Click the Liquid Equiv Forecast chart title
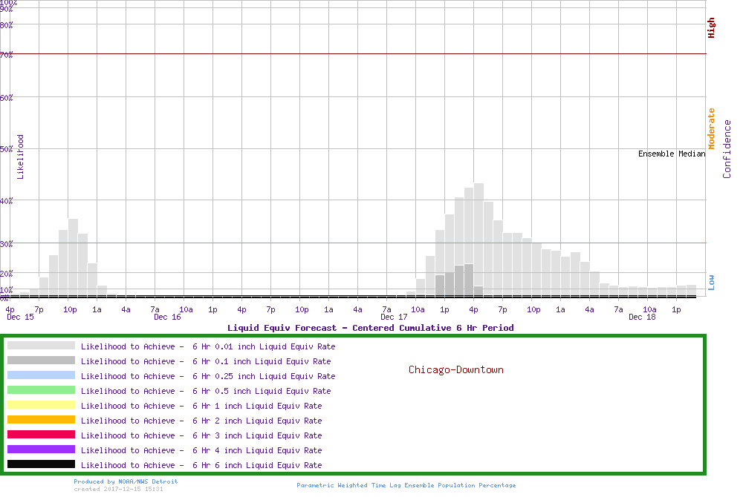The image size is (743, 497). (x=370, y=328)
